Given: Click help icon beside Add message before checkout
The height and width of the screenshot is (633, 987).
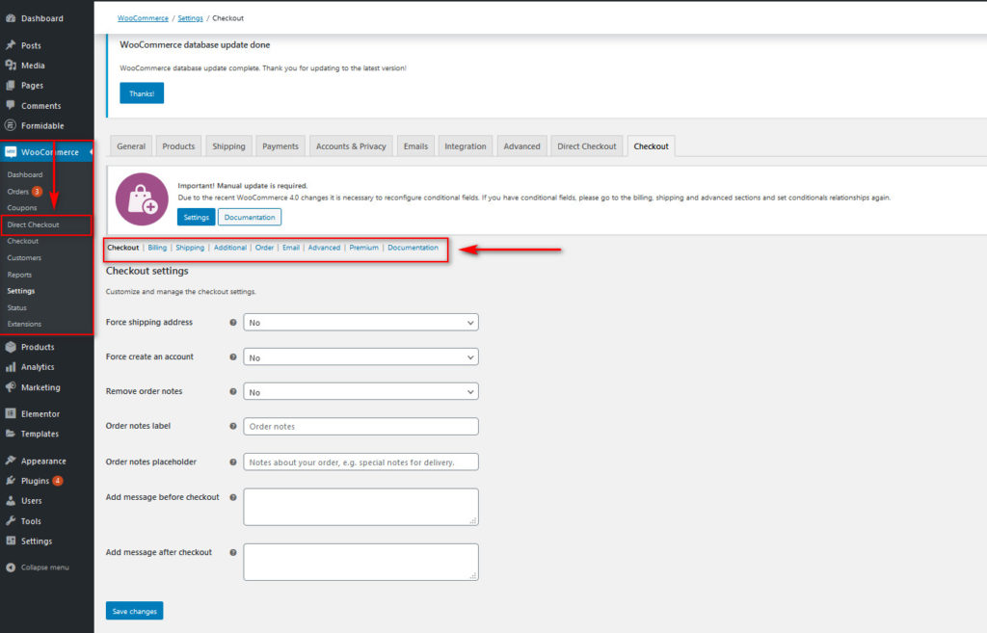Looking at the screenshot, I should [x=233, y=497].
